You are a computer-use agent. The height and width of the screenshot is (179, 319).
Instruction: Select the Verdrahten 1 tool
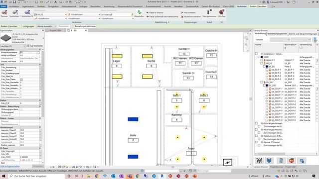click(x=15, y=13)
